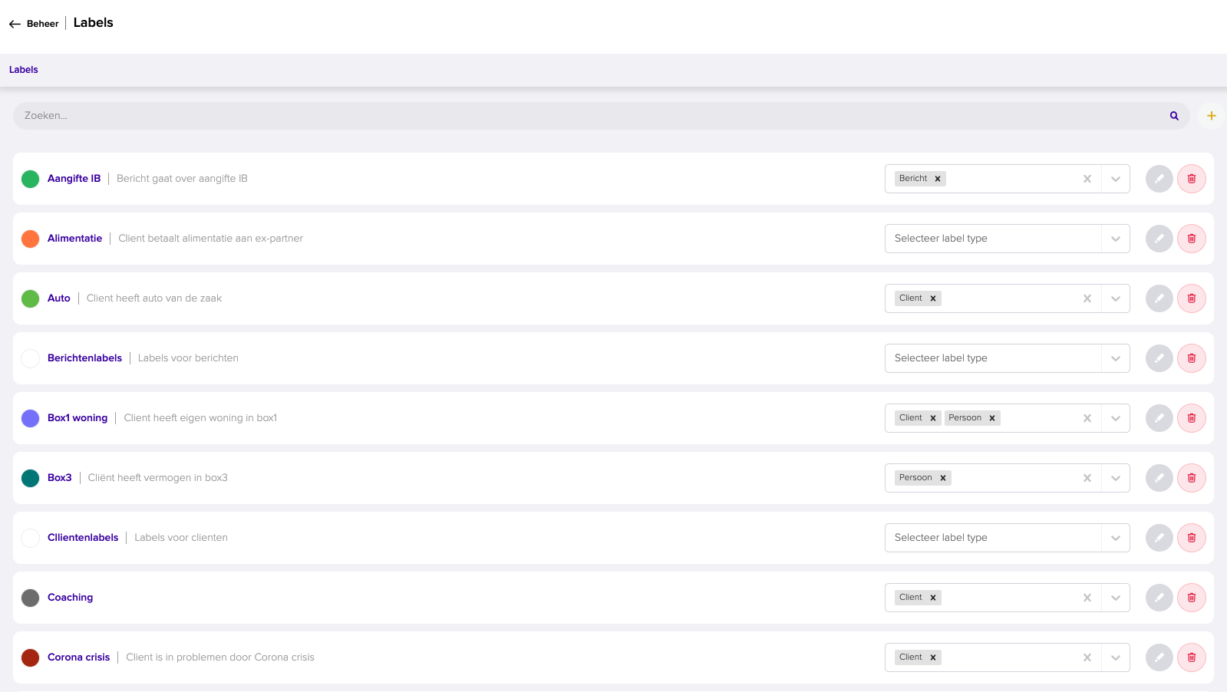Edit the Berichtenlabels label
The width and height of the screenshot is (1227, 692).
(x=1159, y=358)
